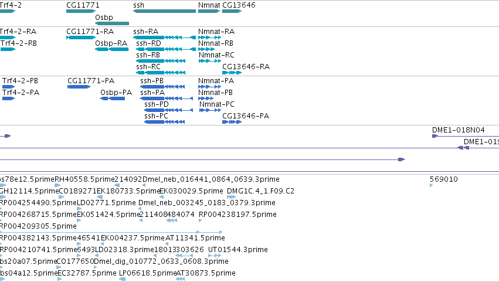
Task: Click the Nmnat-PA protein label
Action: click(216, 81)
